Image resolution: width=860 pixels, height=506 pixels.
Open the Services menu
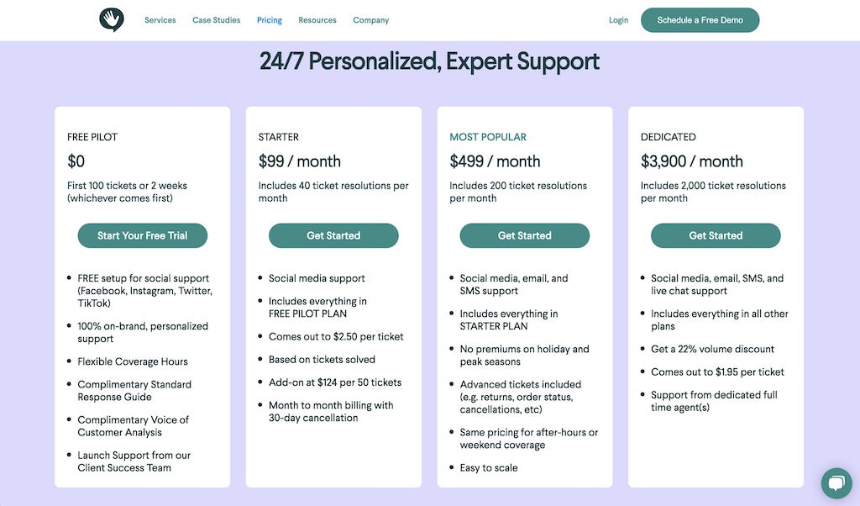(160, 20)
